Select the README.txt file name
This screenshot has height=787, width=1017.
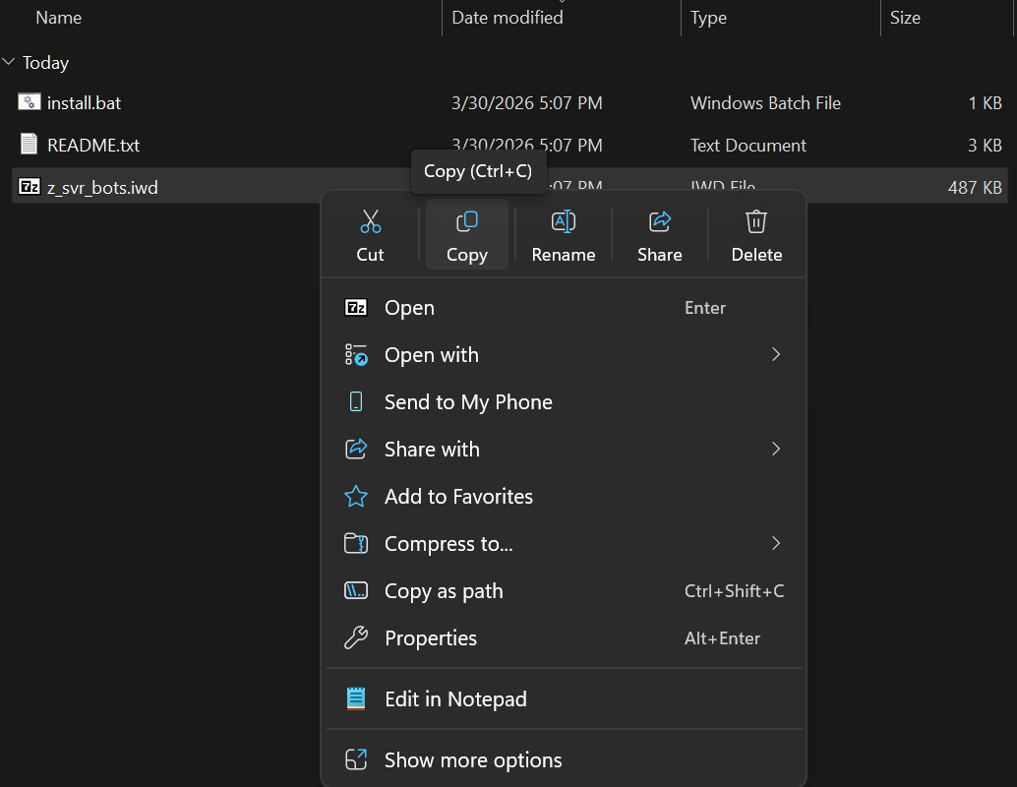coord(93,145)
